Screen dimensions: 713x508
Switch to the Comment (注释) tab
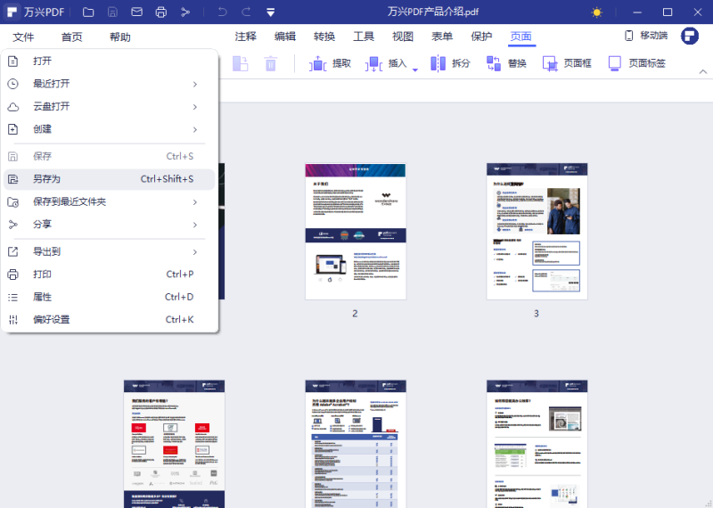[246, 37]
